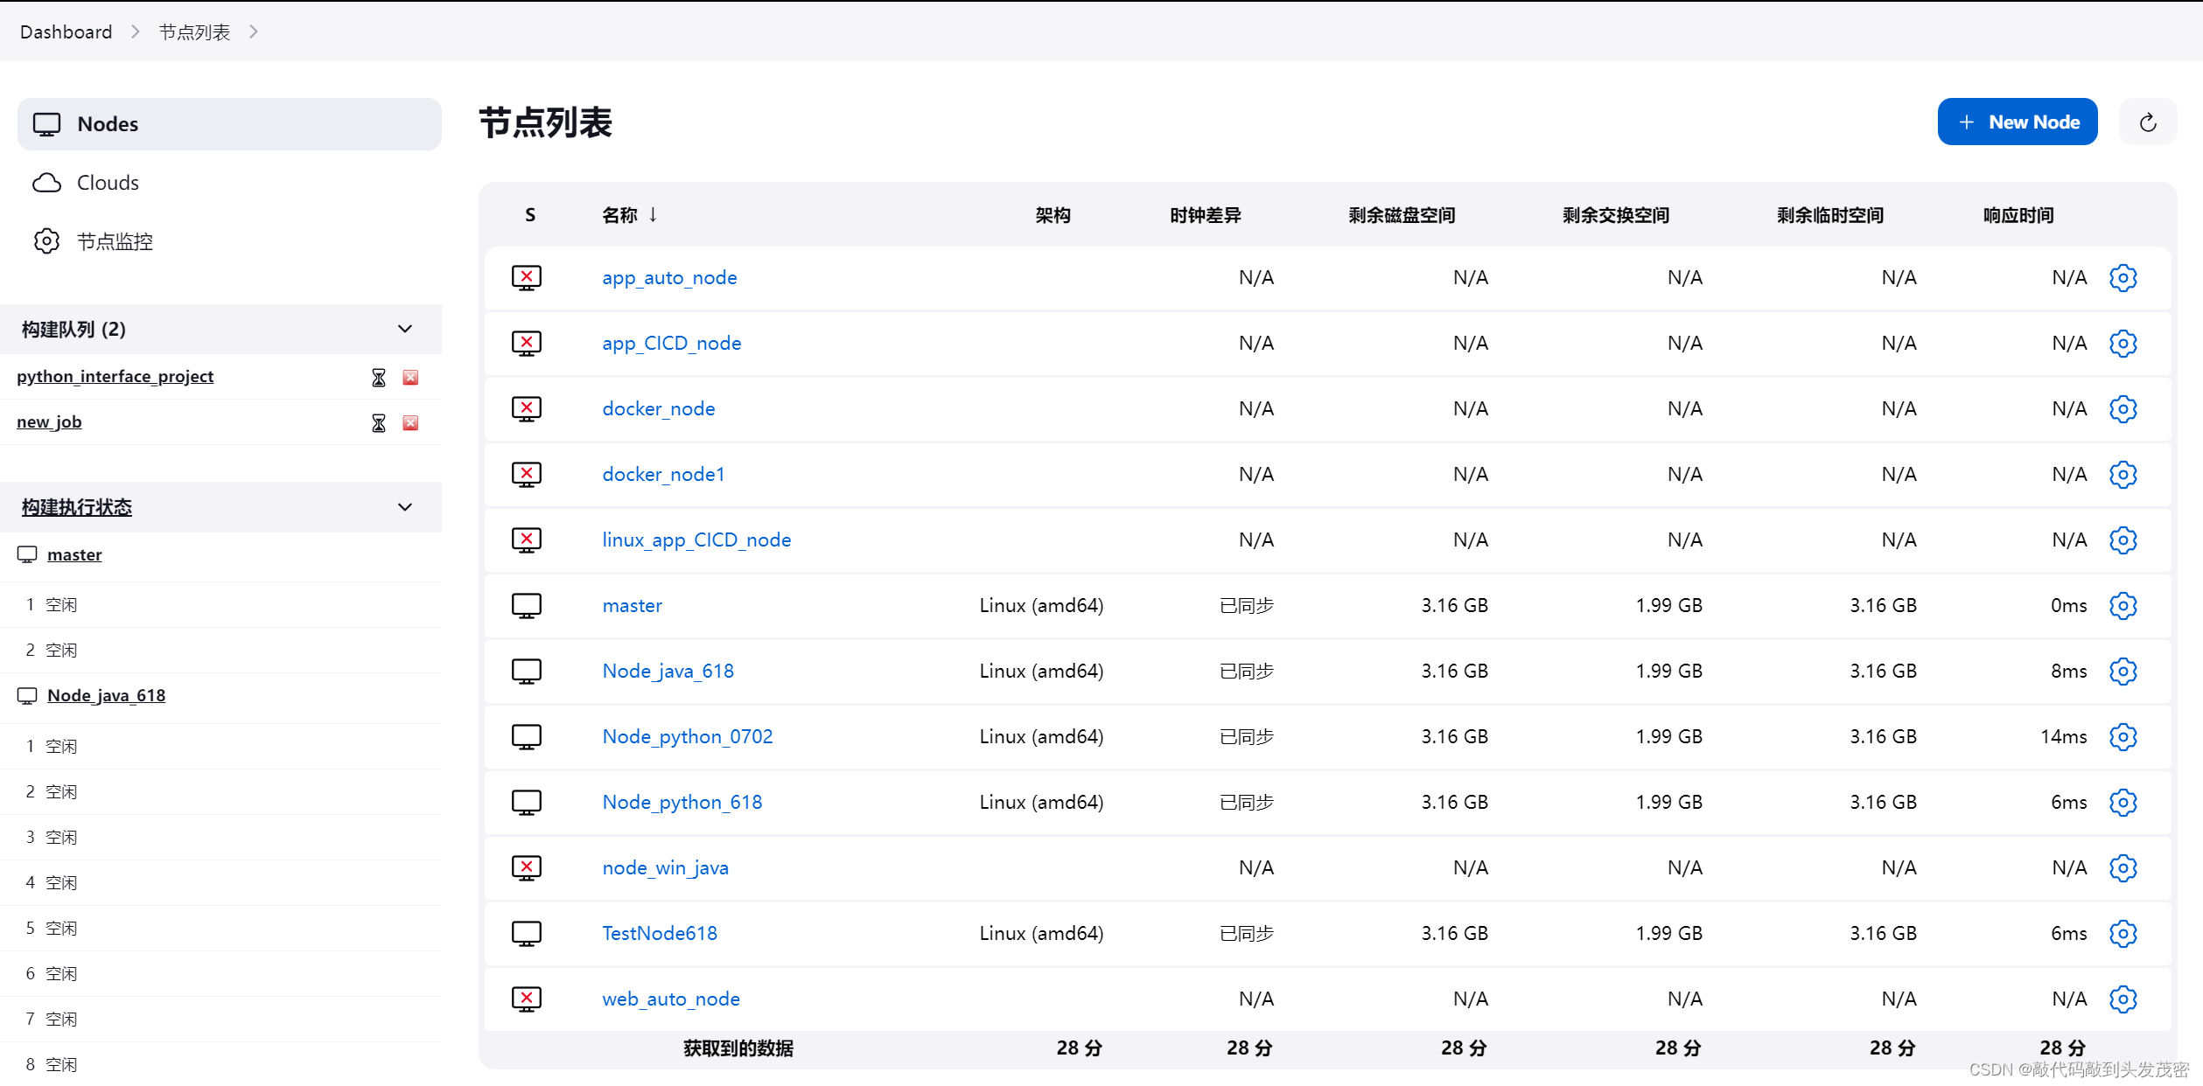Click the refresh status icon button
Screen dimensions: 2203x1086
pyautogui.click(x=2147, y=122)
